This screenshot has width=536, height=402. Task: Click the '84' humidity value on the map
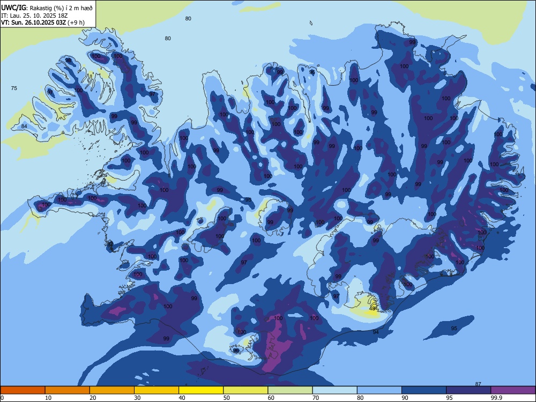[24, 126]
